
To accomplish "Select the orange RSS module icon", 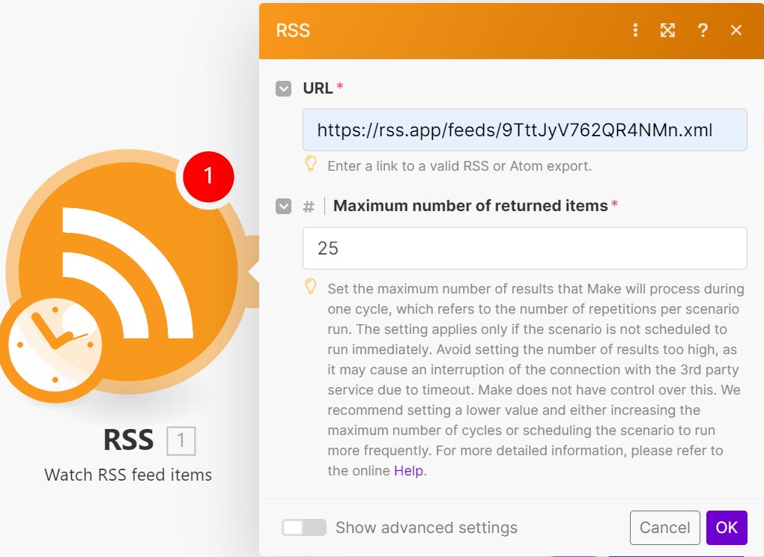I will click(x=128, y=272).
